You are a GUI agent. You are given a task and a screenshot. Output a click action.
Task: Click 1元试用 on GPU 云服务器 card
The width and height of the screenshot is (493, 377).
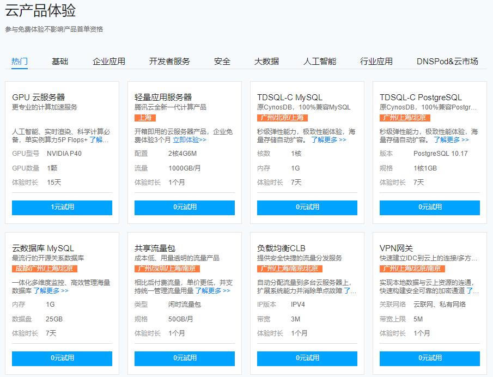pos(60,208)
